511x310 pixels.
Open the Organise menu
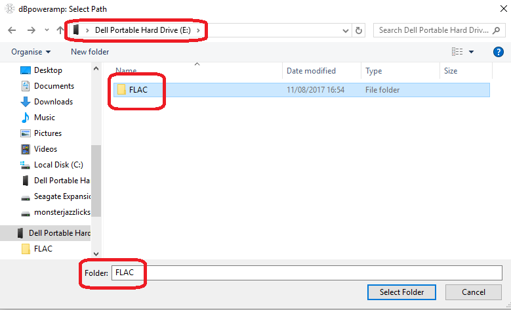click(x=31, y=52)
